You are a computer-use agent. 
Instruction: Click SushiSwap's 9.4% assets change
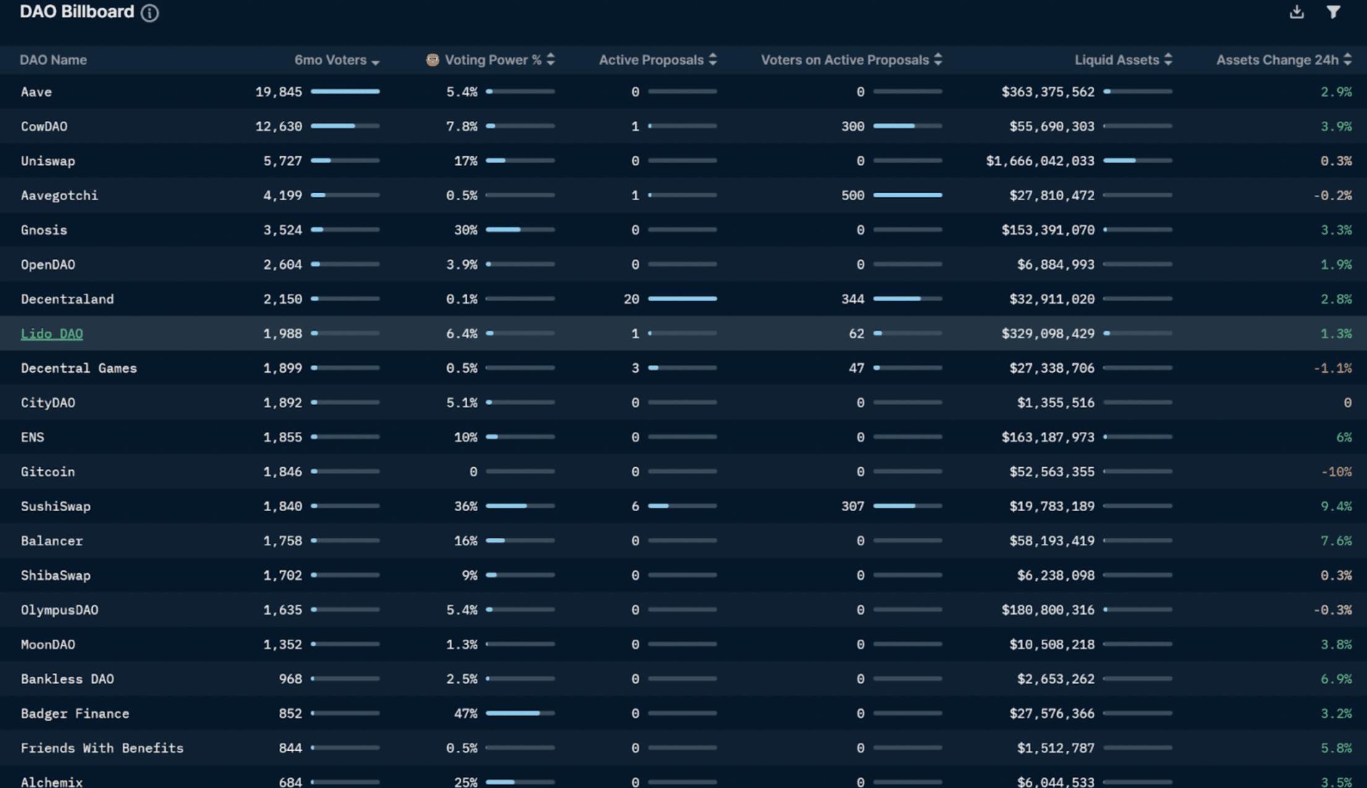(1336, 507)
